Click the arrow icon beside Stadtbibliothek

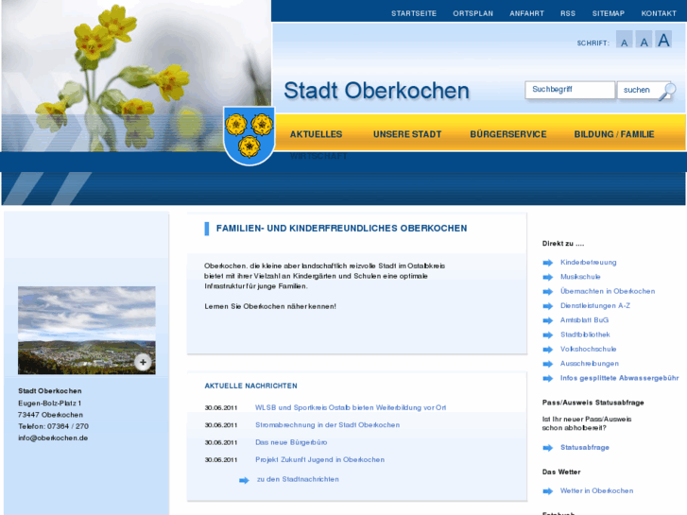point(548,335)
